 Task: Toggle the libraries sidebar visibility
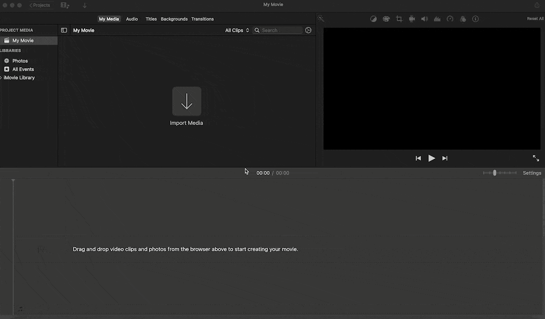click(x=64, y=30)
